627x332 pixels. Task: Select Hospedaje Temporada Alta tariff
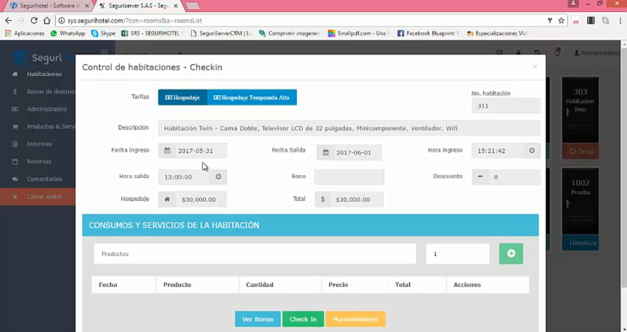[x=252, y=97]
